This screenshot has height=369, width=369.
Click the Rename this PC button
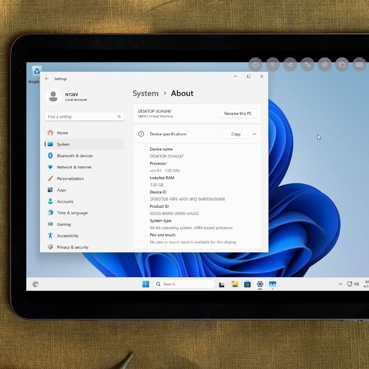point(238,113)
